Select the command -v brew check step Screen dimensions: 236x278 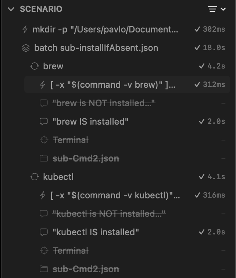(x=113, y=85)
